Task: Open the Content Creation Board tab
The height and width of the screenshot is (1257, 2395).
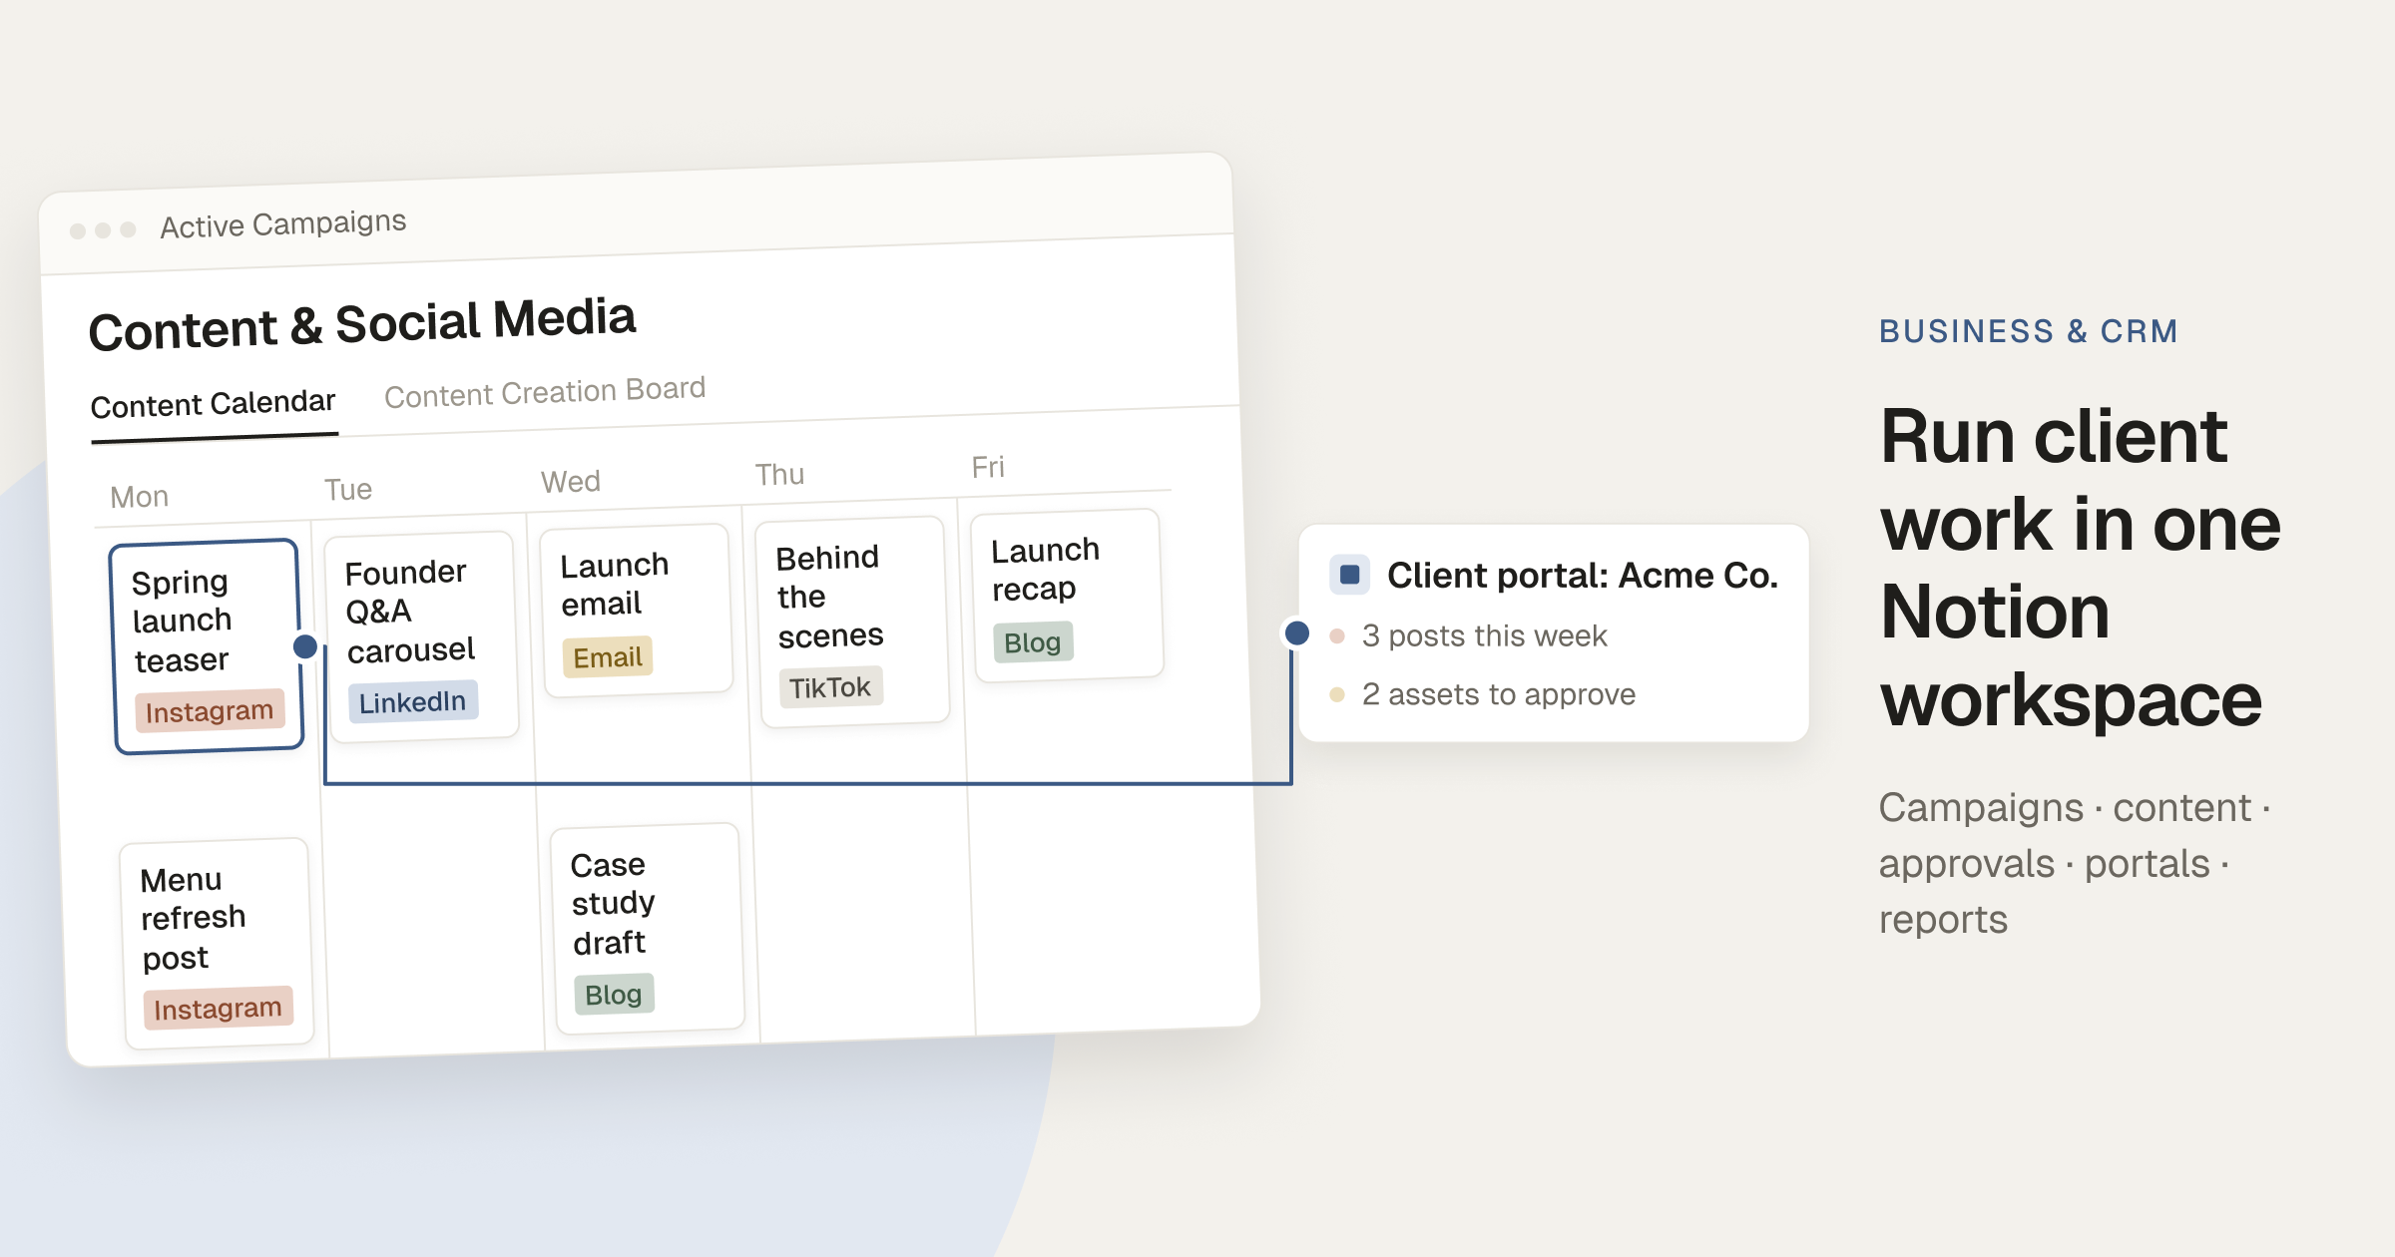Action: [545, 392]
